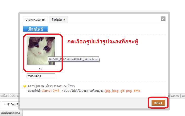This screenshot has width=185, height=116.
Task: Select the cat image thumbnail
Action: pos(41,51)
